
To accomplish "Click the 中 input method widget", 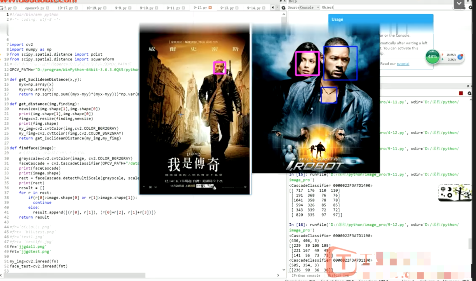I will [455, 193].
